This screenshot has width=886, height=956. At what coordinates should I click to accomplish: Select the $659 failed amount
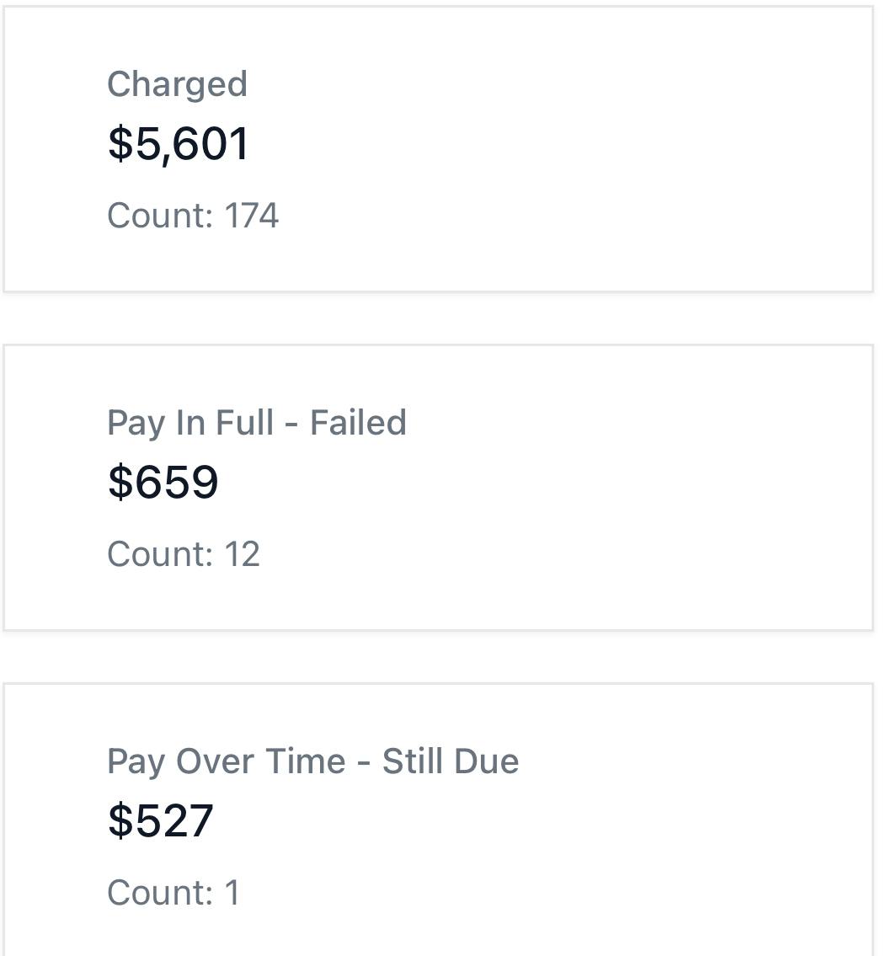(163, 482)
